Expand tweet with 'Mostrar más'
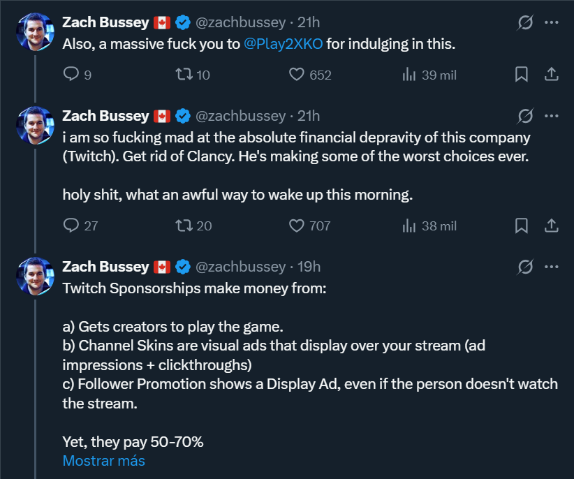 tap(103, 461)
